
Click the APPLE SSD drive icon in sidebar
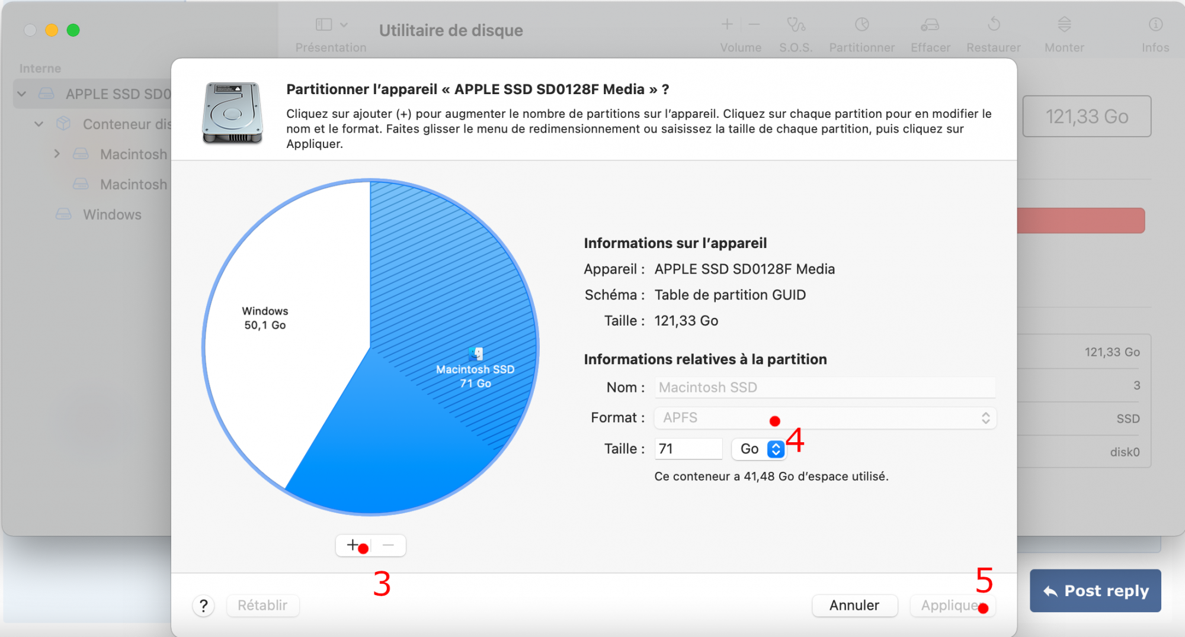[x=46, y=94]
